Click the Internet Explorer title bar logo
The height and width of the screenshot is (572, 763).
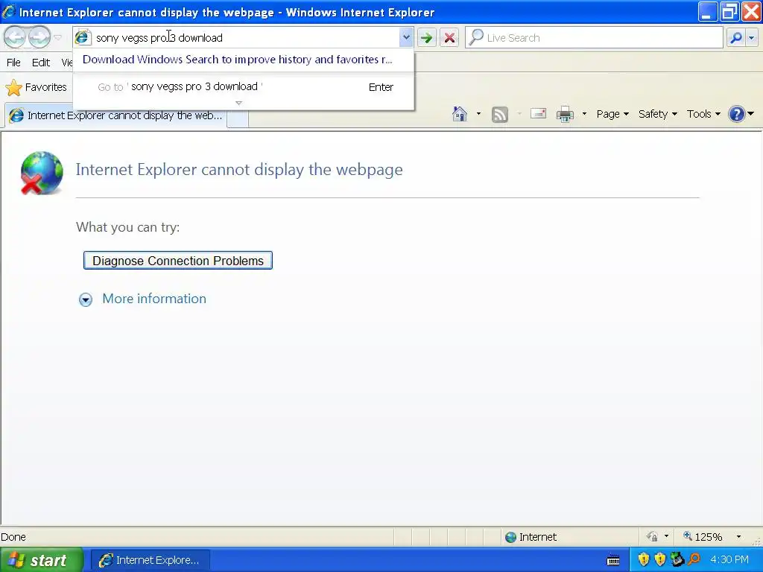click(x=9, y=12)
